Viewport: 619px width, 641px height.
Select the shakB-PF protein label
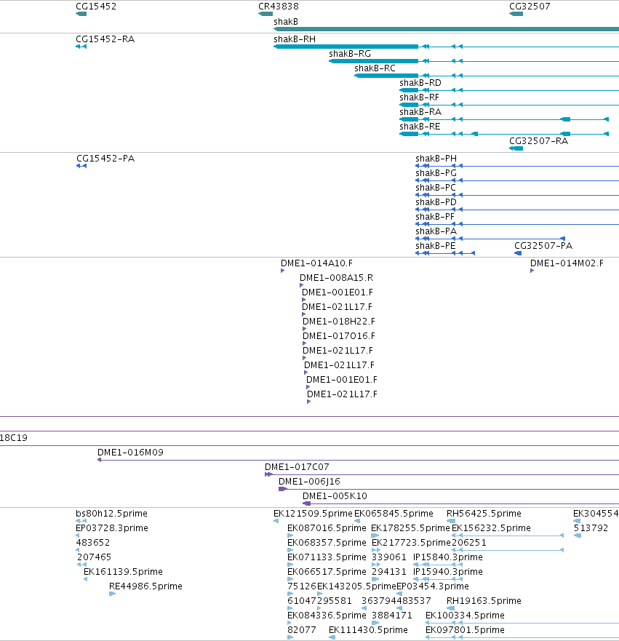pyautogui.click(x=435, y=217)
